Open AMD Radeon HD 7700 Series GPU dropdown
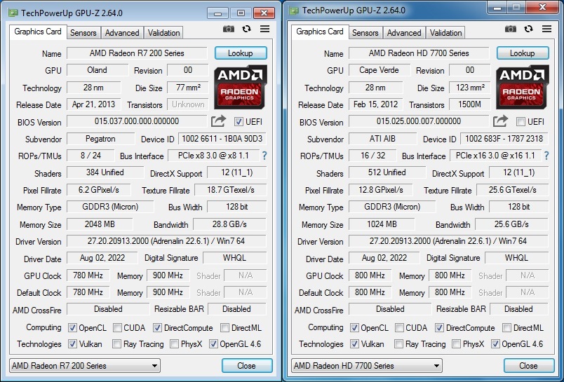 (367, 366)
